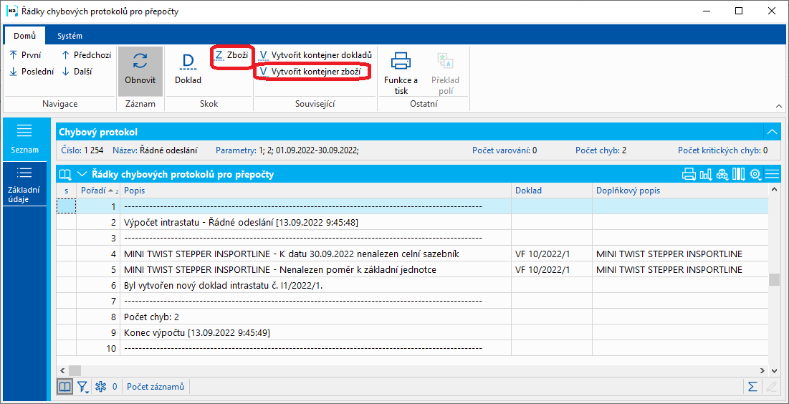Click the vertical scrollbar up arrow

coord(773,189)
